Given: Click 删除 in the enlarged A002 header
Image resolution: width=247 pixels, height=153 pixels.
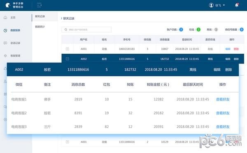Looking at the screenshot, I should [x=228, y=69].
